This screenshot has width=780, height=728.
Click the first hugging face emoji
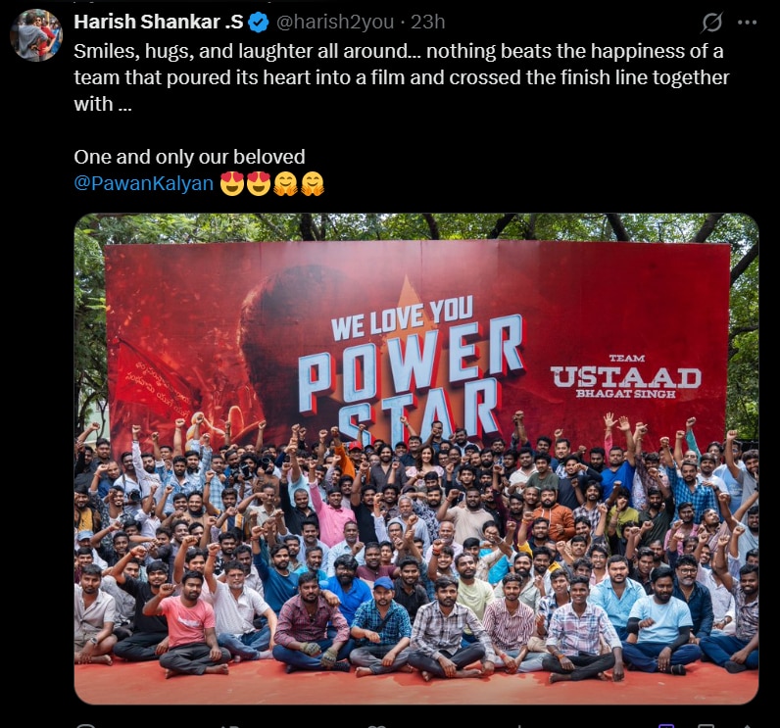pos(285,183)
